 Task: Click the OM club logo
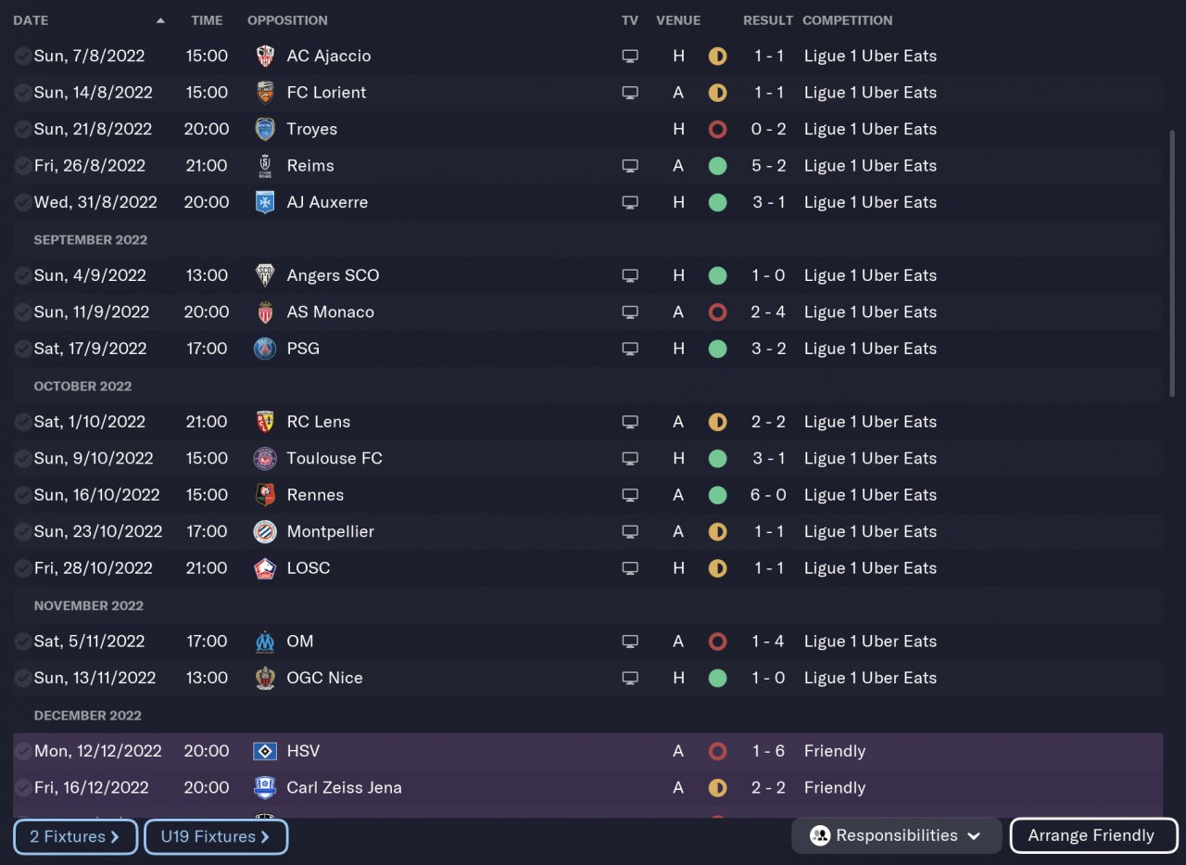click(x=265, y=642)
